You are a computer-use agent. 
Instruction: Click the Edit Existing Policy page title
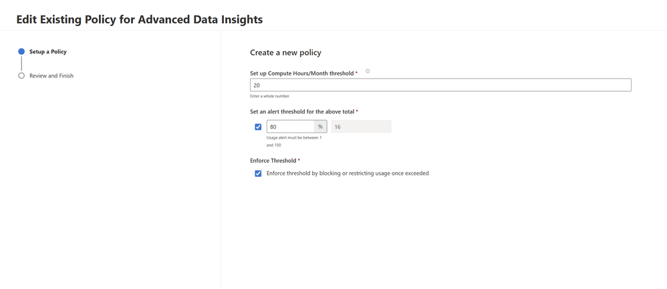140,19
